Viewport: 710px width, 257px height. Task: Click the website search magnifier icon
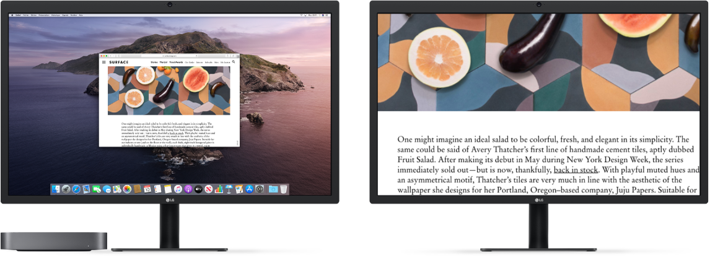[234, 63]
